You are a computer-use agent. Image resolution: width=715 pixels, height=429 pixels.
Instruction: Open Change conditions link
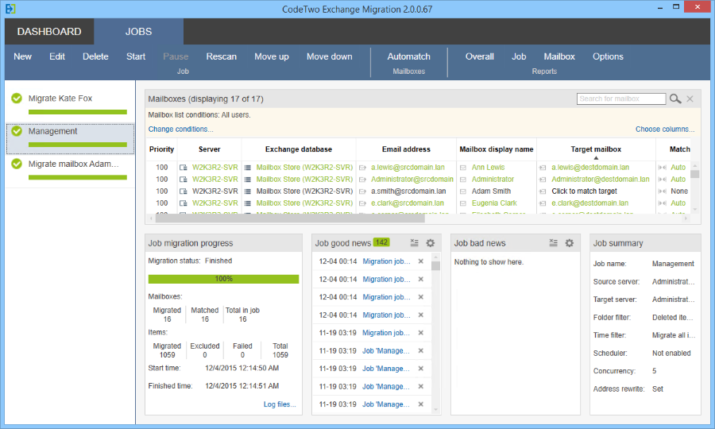coord(180,129)
